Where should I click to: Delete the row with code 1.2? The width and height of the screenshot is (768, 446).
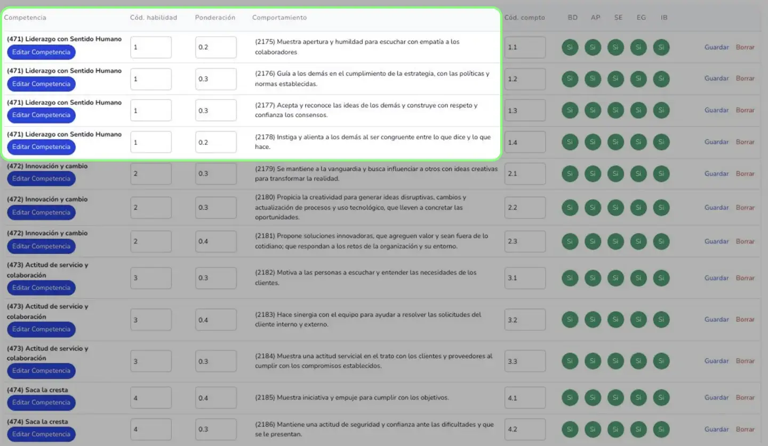(745, 78)
